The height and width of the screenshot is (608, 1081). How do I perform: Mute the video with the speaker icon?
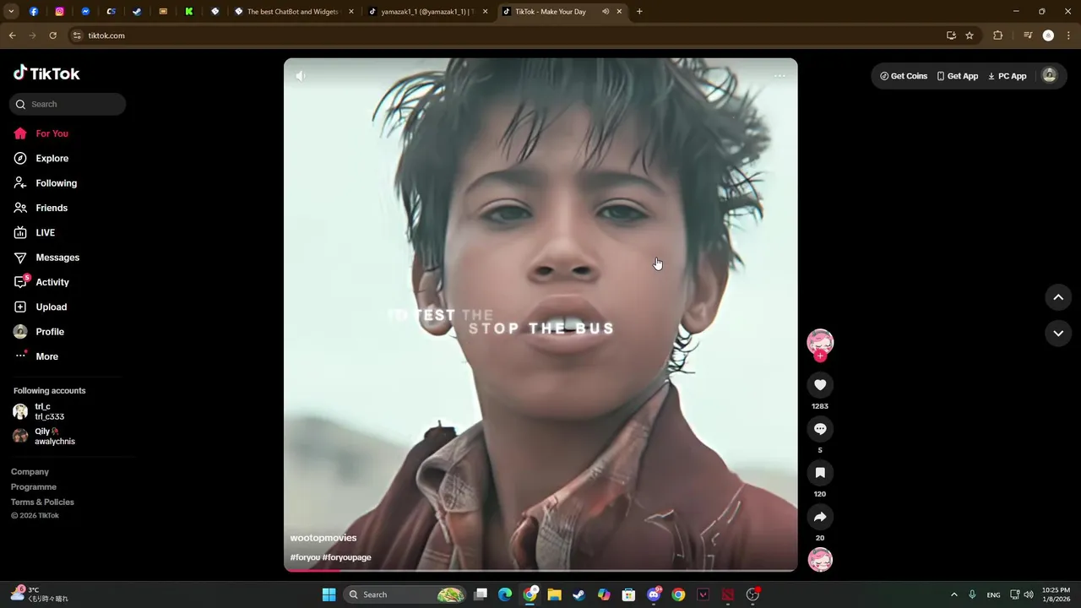click(301, 76)
